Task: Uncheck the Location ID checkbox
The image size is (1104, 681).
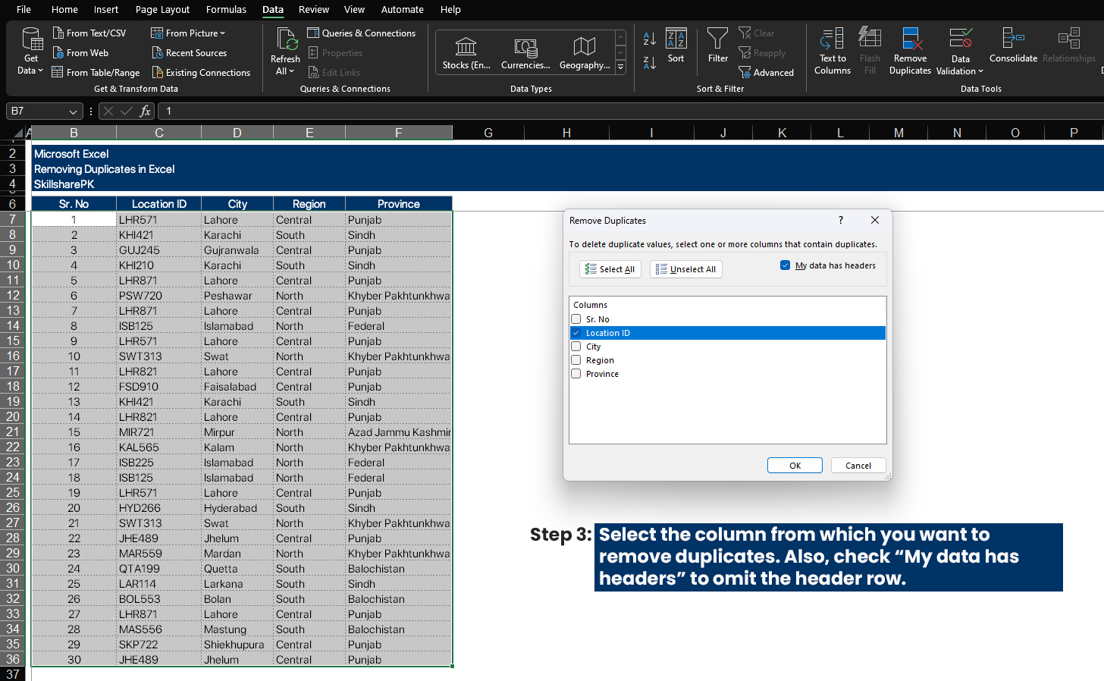Action: [576, 333]
